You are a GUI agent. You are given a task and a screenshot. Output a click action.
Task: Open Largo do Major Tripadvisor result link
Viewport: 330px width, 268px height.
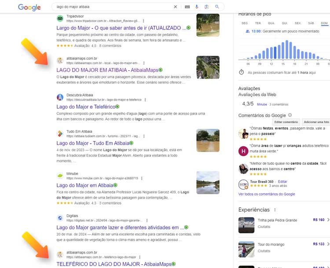pyautogui.click(x=121, y=28)
